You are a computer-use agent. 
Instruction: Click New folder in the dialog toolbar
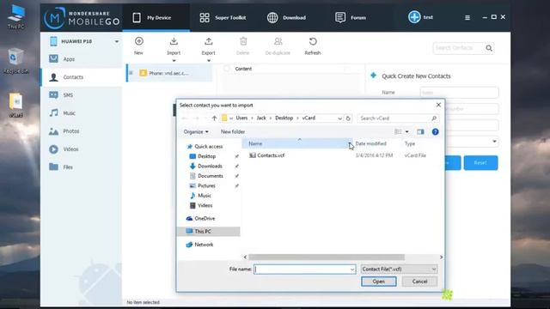pos(233,131)
